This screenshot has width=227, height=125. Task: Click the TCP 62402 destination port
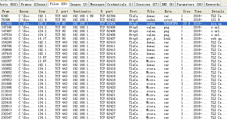click(x=108, y=20)
